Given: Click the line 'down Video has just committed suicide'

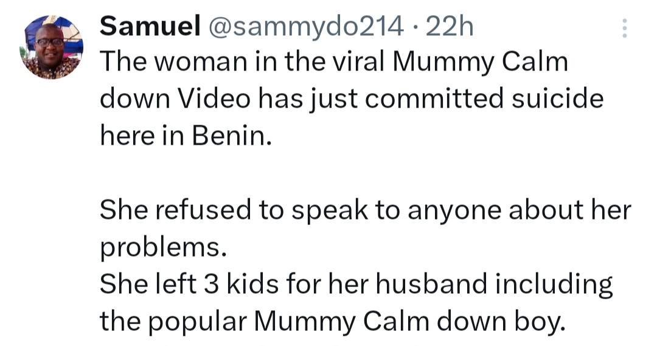Looking at the screenshot, I should (351, 99).
